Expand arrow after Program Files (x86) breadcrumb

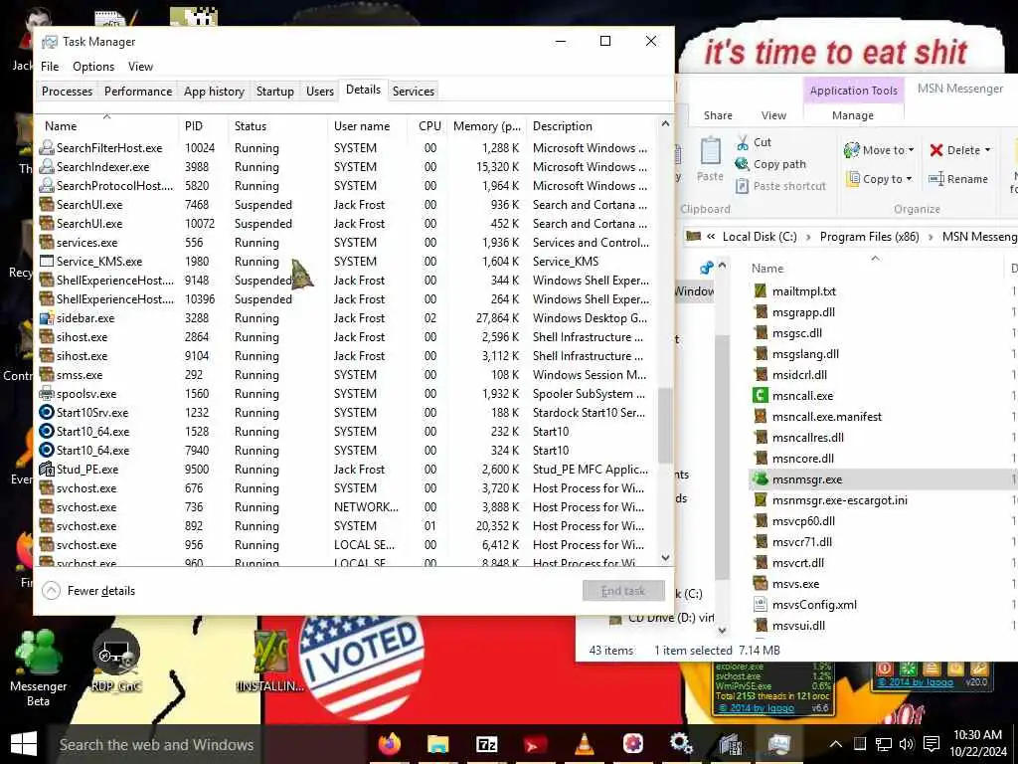(931, 237)
